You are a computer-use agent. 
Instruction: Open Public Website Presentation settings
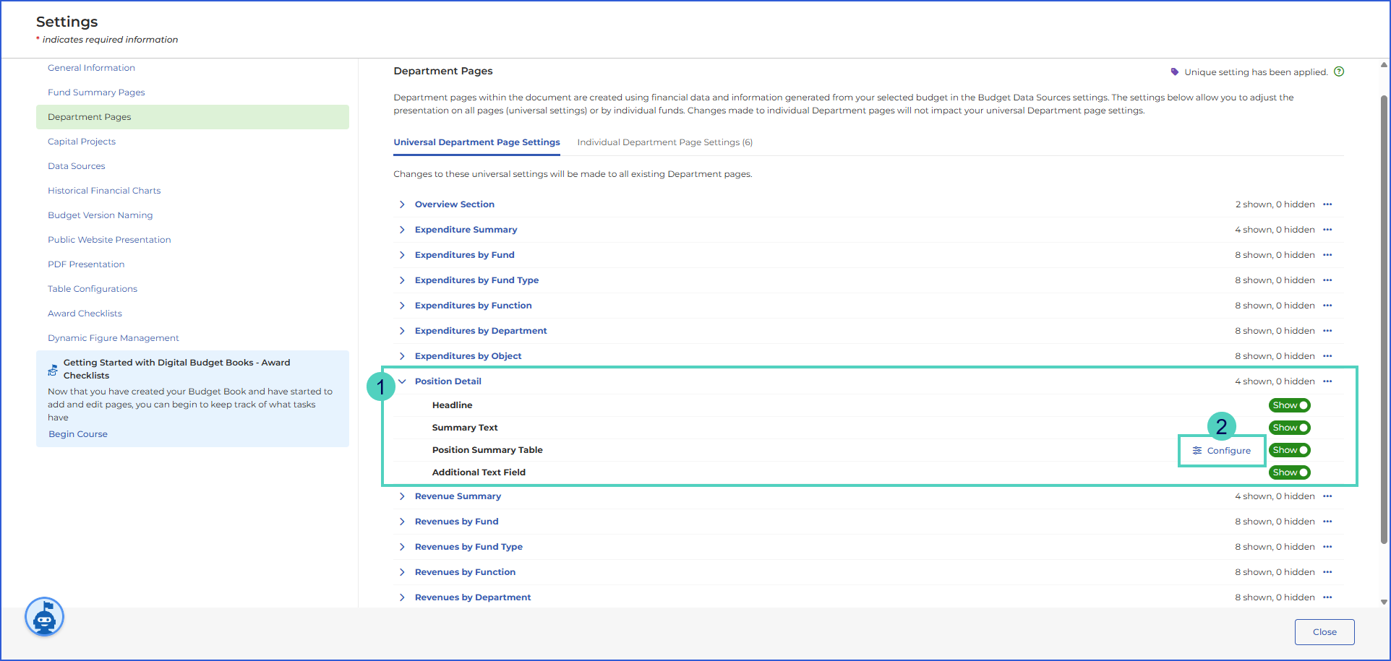tap(109, 240)
